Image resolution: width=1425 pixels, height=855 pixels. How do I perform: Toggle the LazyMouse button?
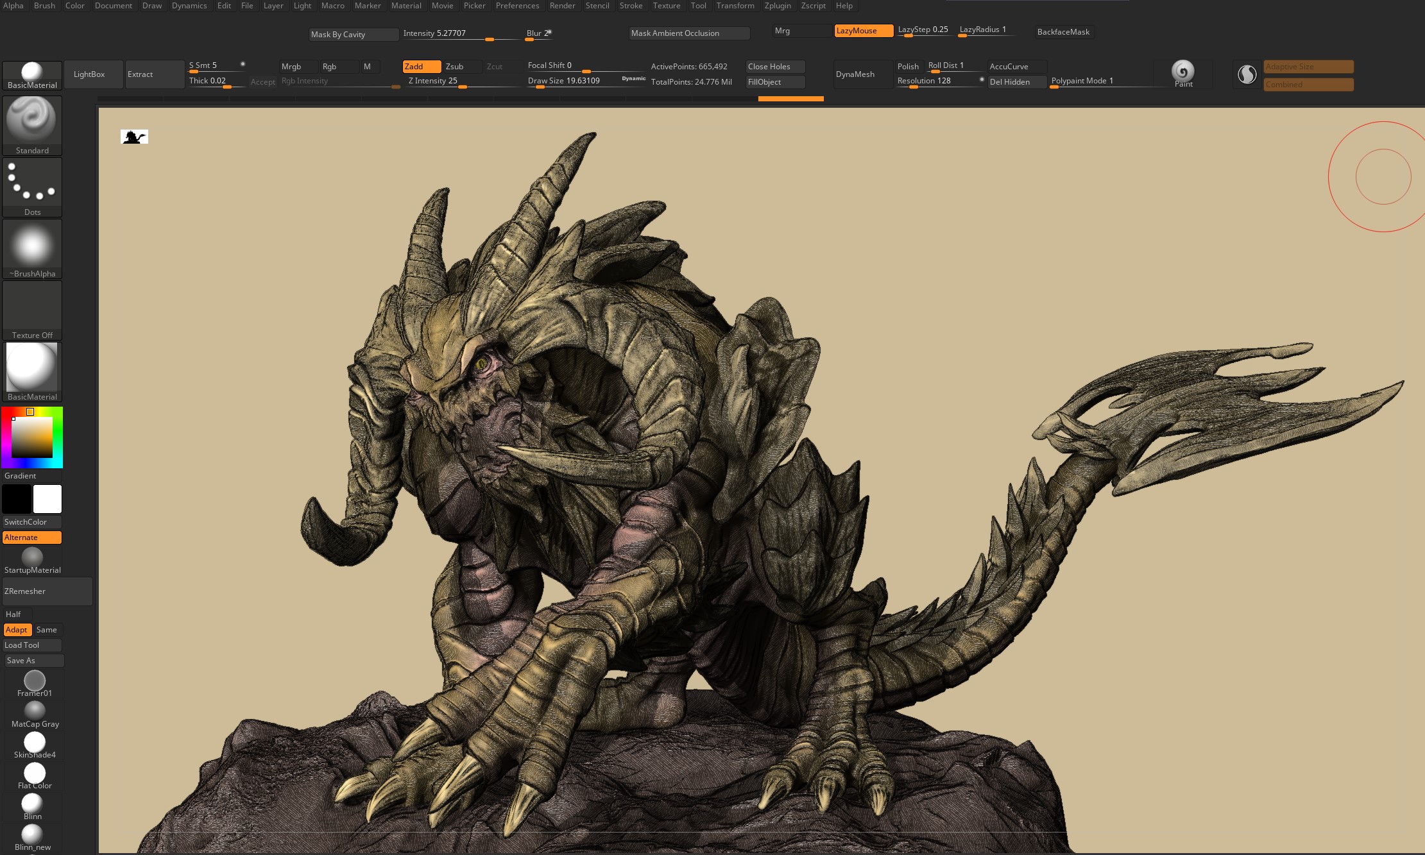[x=864, y=31]
